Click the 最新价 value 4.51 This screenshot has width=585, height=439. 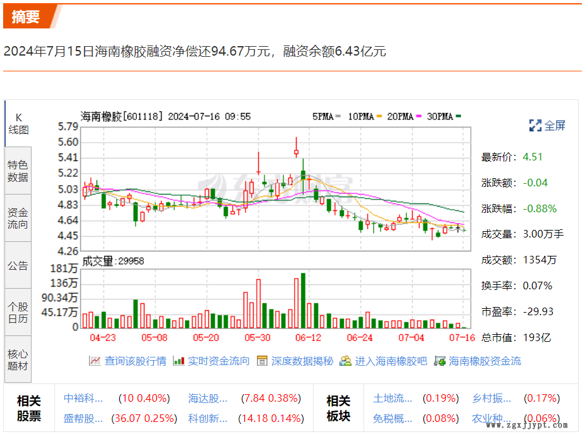(x=533, y=157)
